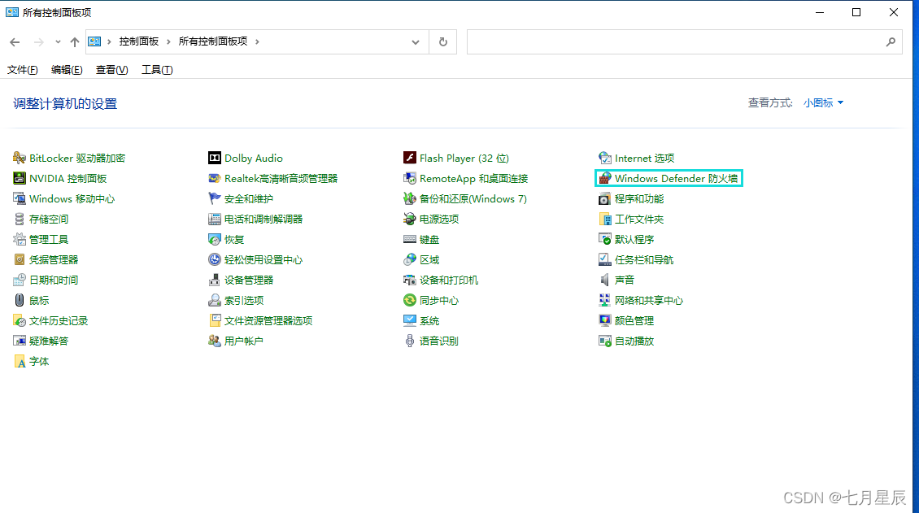Open the 工作文件夹 icon
Image resolution: width=919 pixels, height=513 pixels.
pos(605,219)
